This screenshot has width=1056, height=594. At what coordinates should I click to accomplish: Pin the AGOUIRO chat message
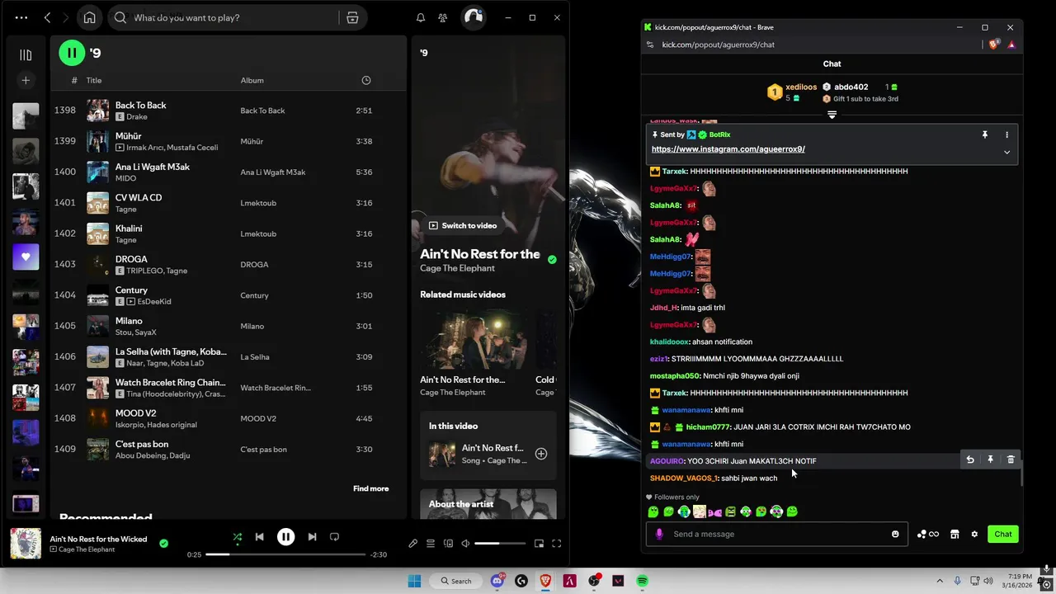pyautogui.click(x=990, y=460)
